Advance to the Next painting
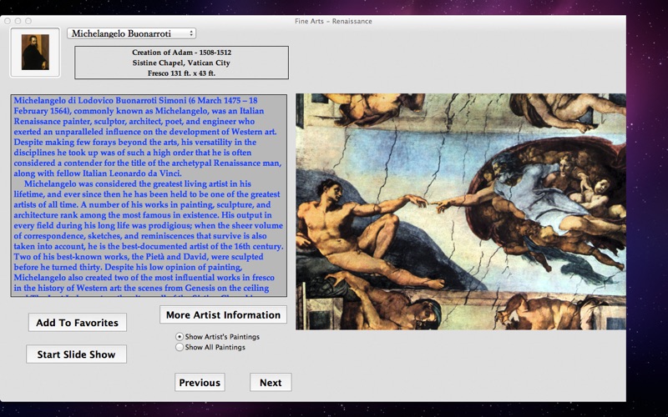The width and height of the screenshot is (668, 417). (x=271, y=382)
